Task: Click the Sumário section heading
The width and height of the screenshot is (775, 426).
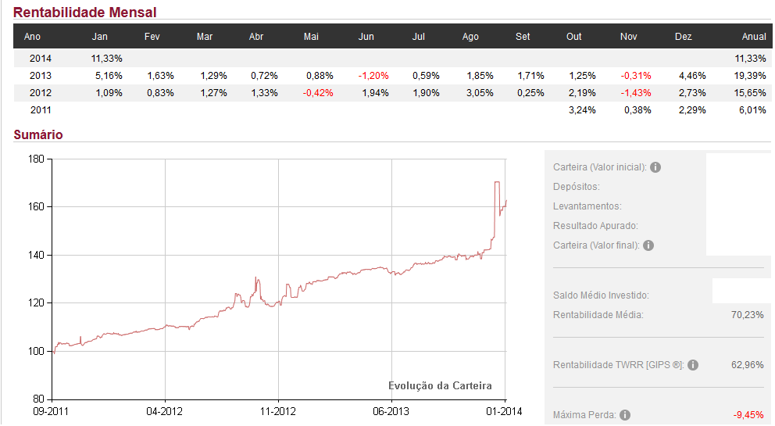Action: [38, 135]
